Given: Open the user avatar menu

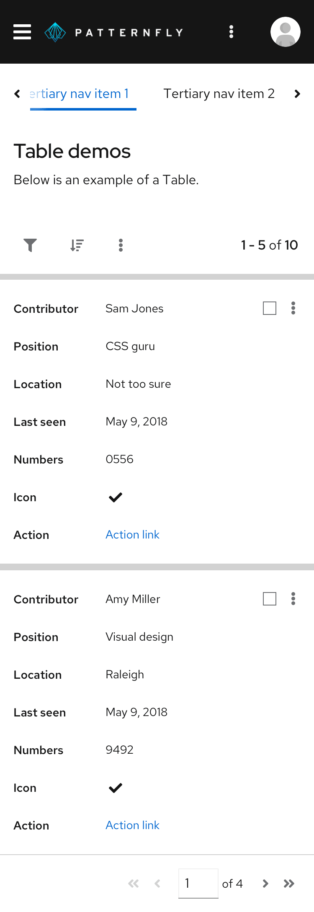Looking at the screenshot, I should (285, 32).
